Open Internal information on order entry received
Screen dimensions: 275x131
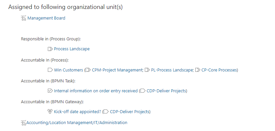[96, 91]
